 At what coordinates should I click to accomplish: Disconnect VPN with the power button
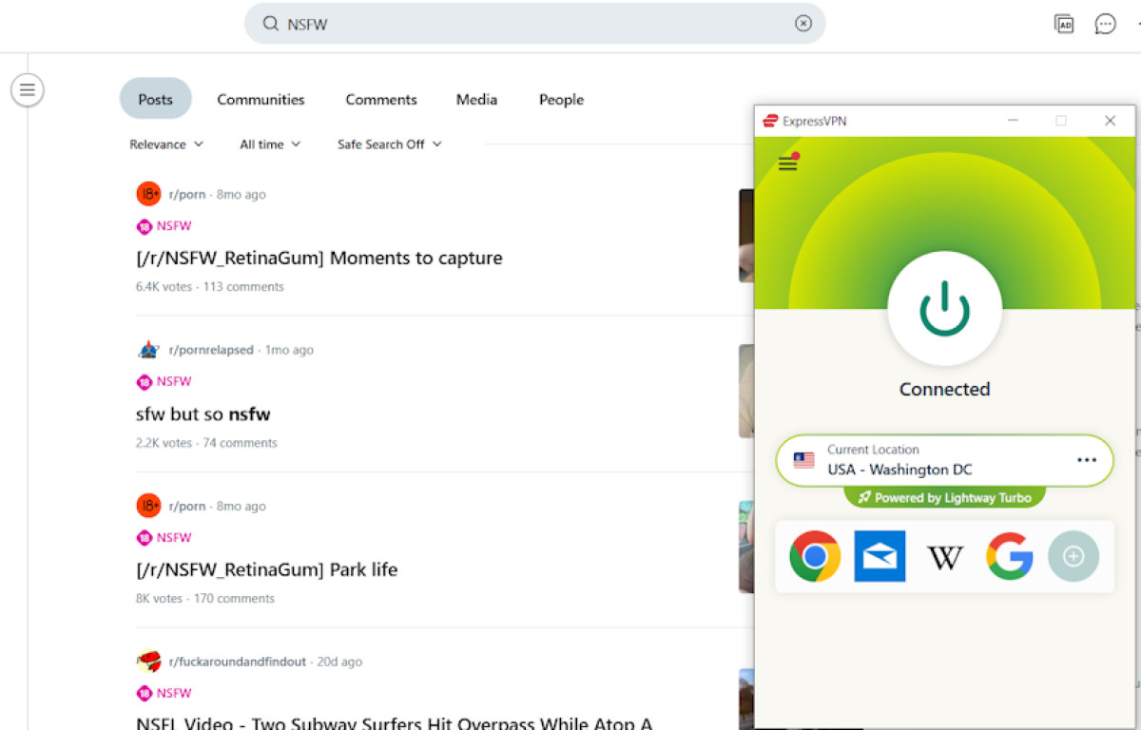point(944,308)
